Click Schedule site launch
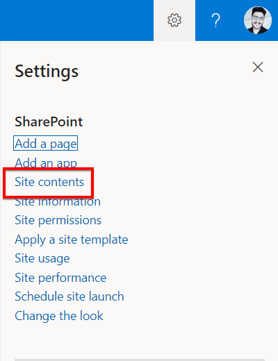The height and width of the screenshot is (361, 278). point(69,296)
